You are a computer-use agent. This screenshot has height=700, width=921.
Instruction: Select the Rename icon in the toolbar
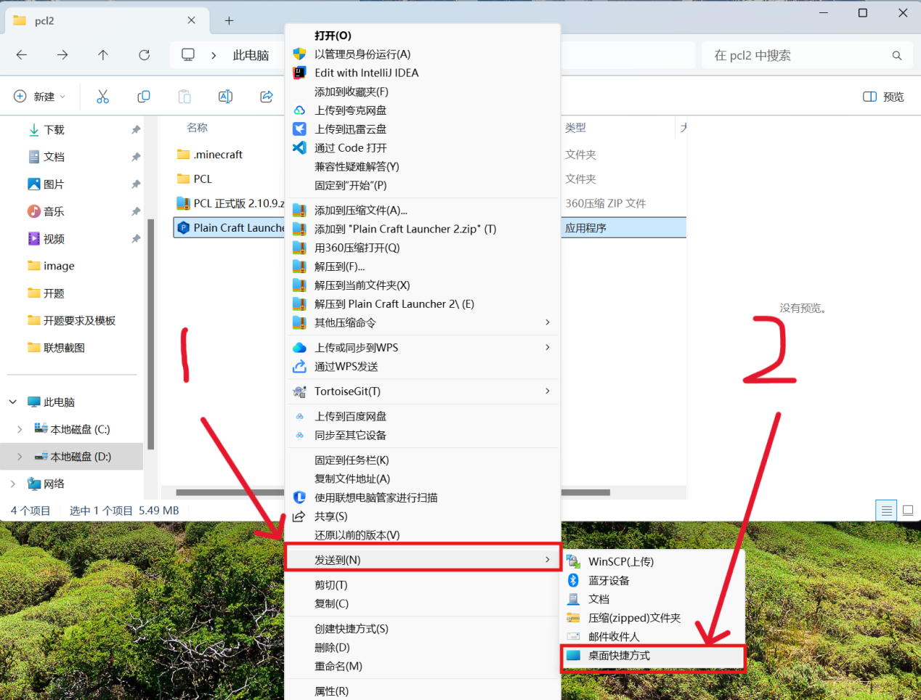click(x=225, y=96)
